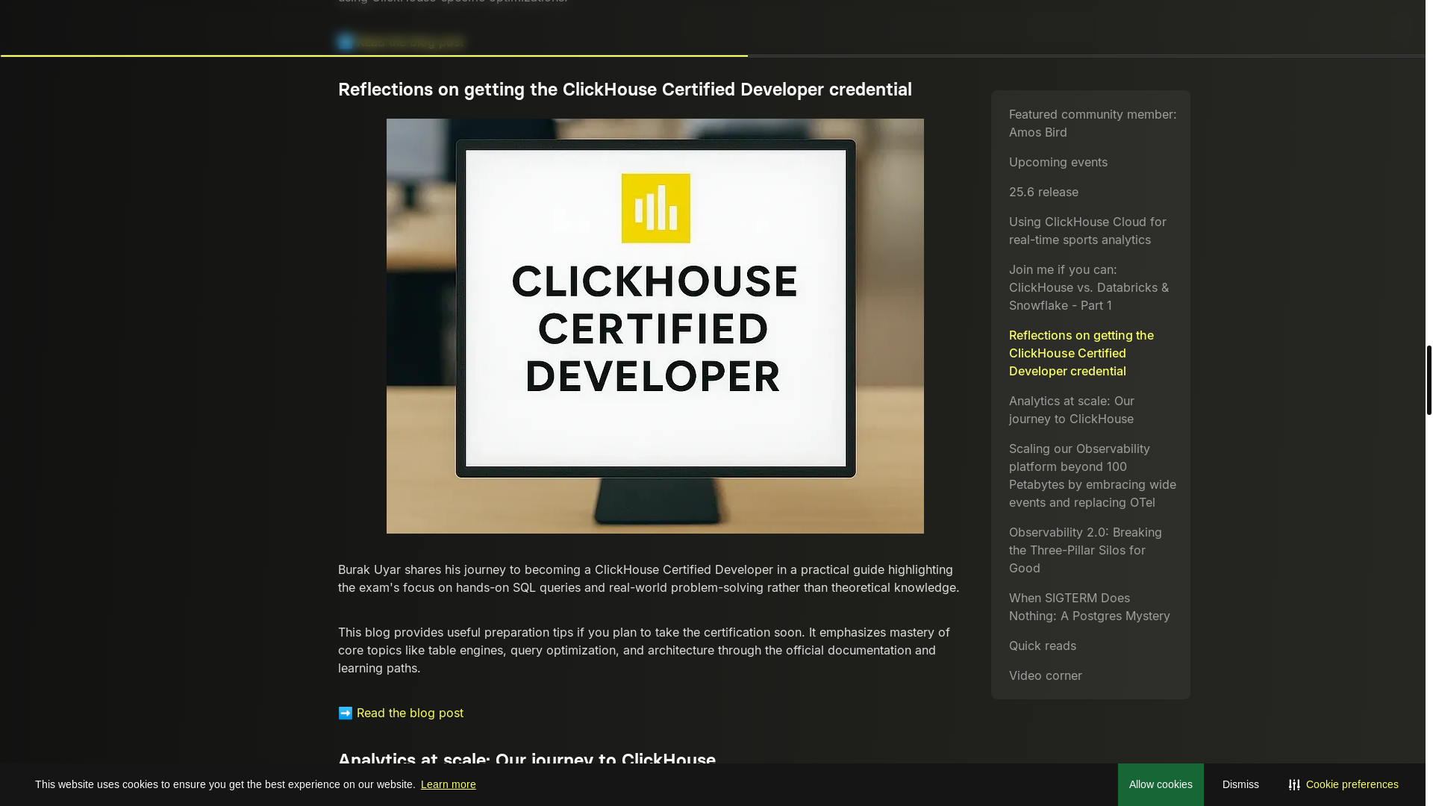
Task: Dismiss the cookie banner
Action: 1240,784
